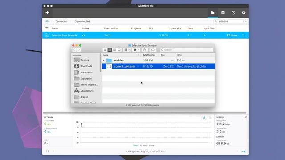Click the Finder sidebar scrollbar
Image resolution: width=285 pixels, height=160 pixels.
100,63
